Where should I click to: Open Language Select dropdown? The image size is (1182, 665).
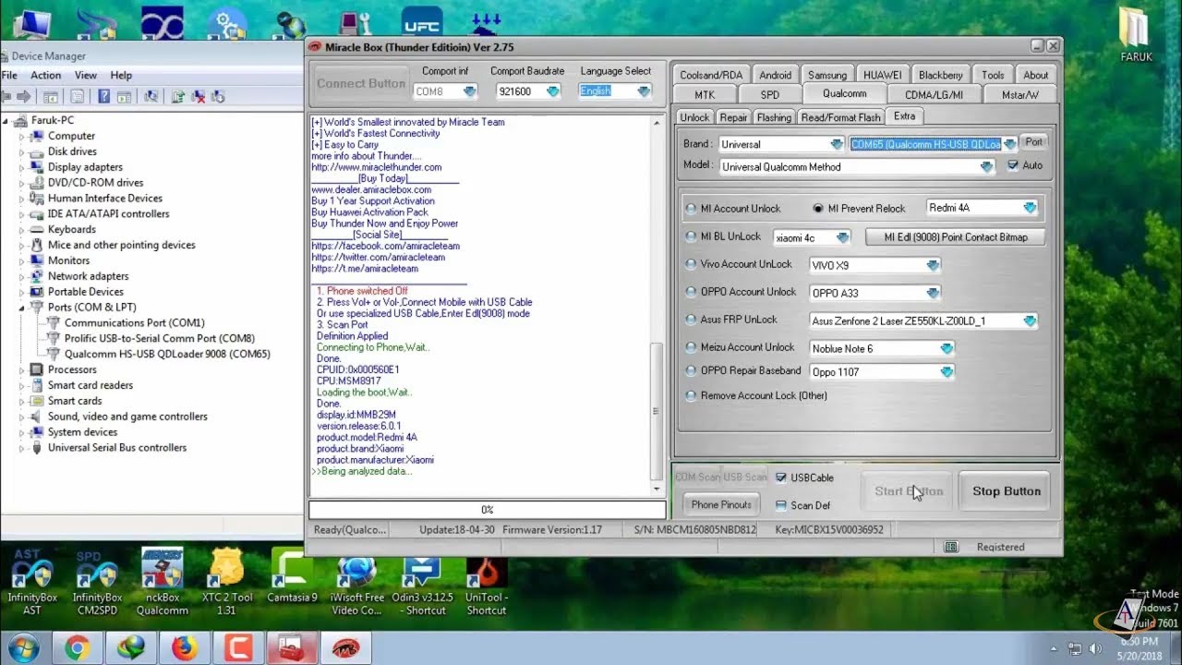644,91
